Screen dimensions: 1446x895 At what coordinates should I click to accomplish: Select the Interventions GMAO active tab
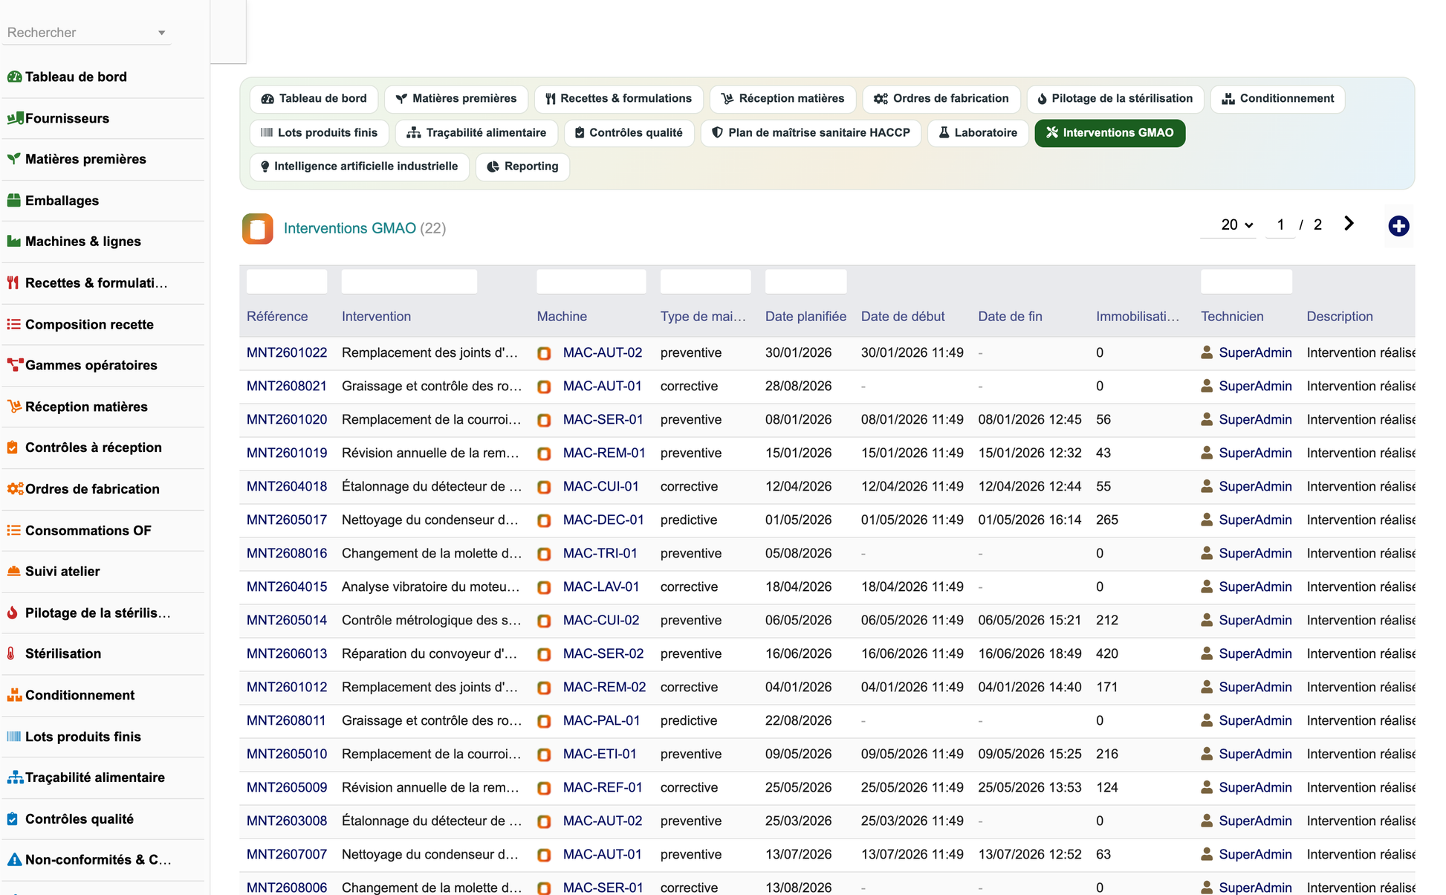point(1109,133)
